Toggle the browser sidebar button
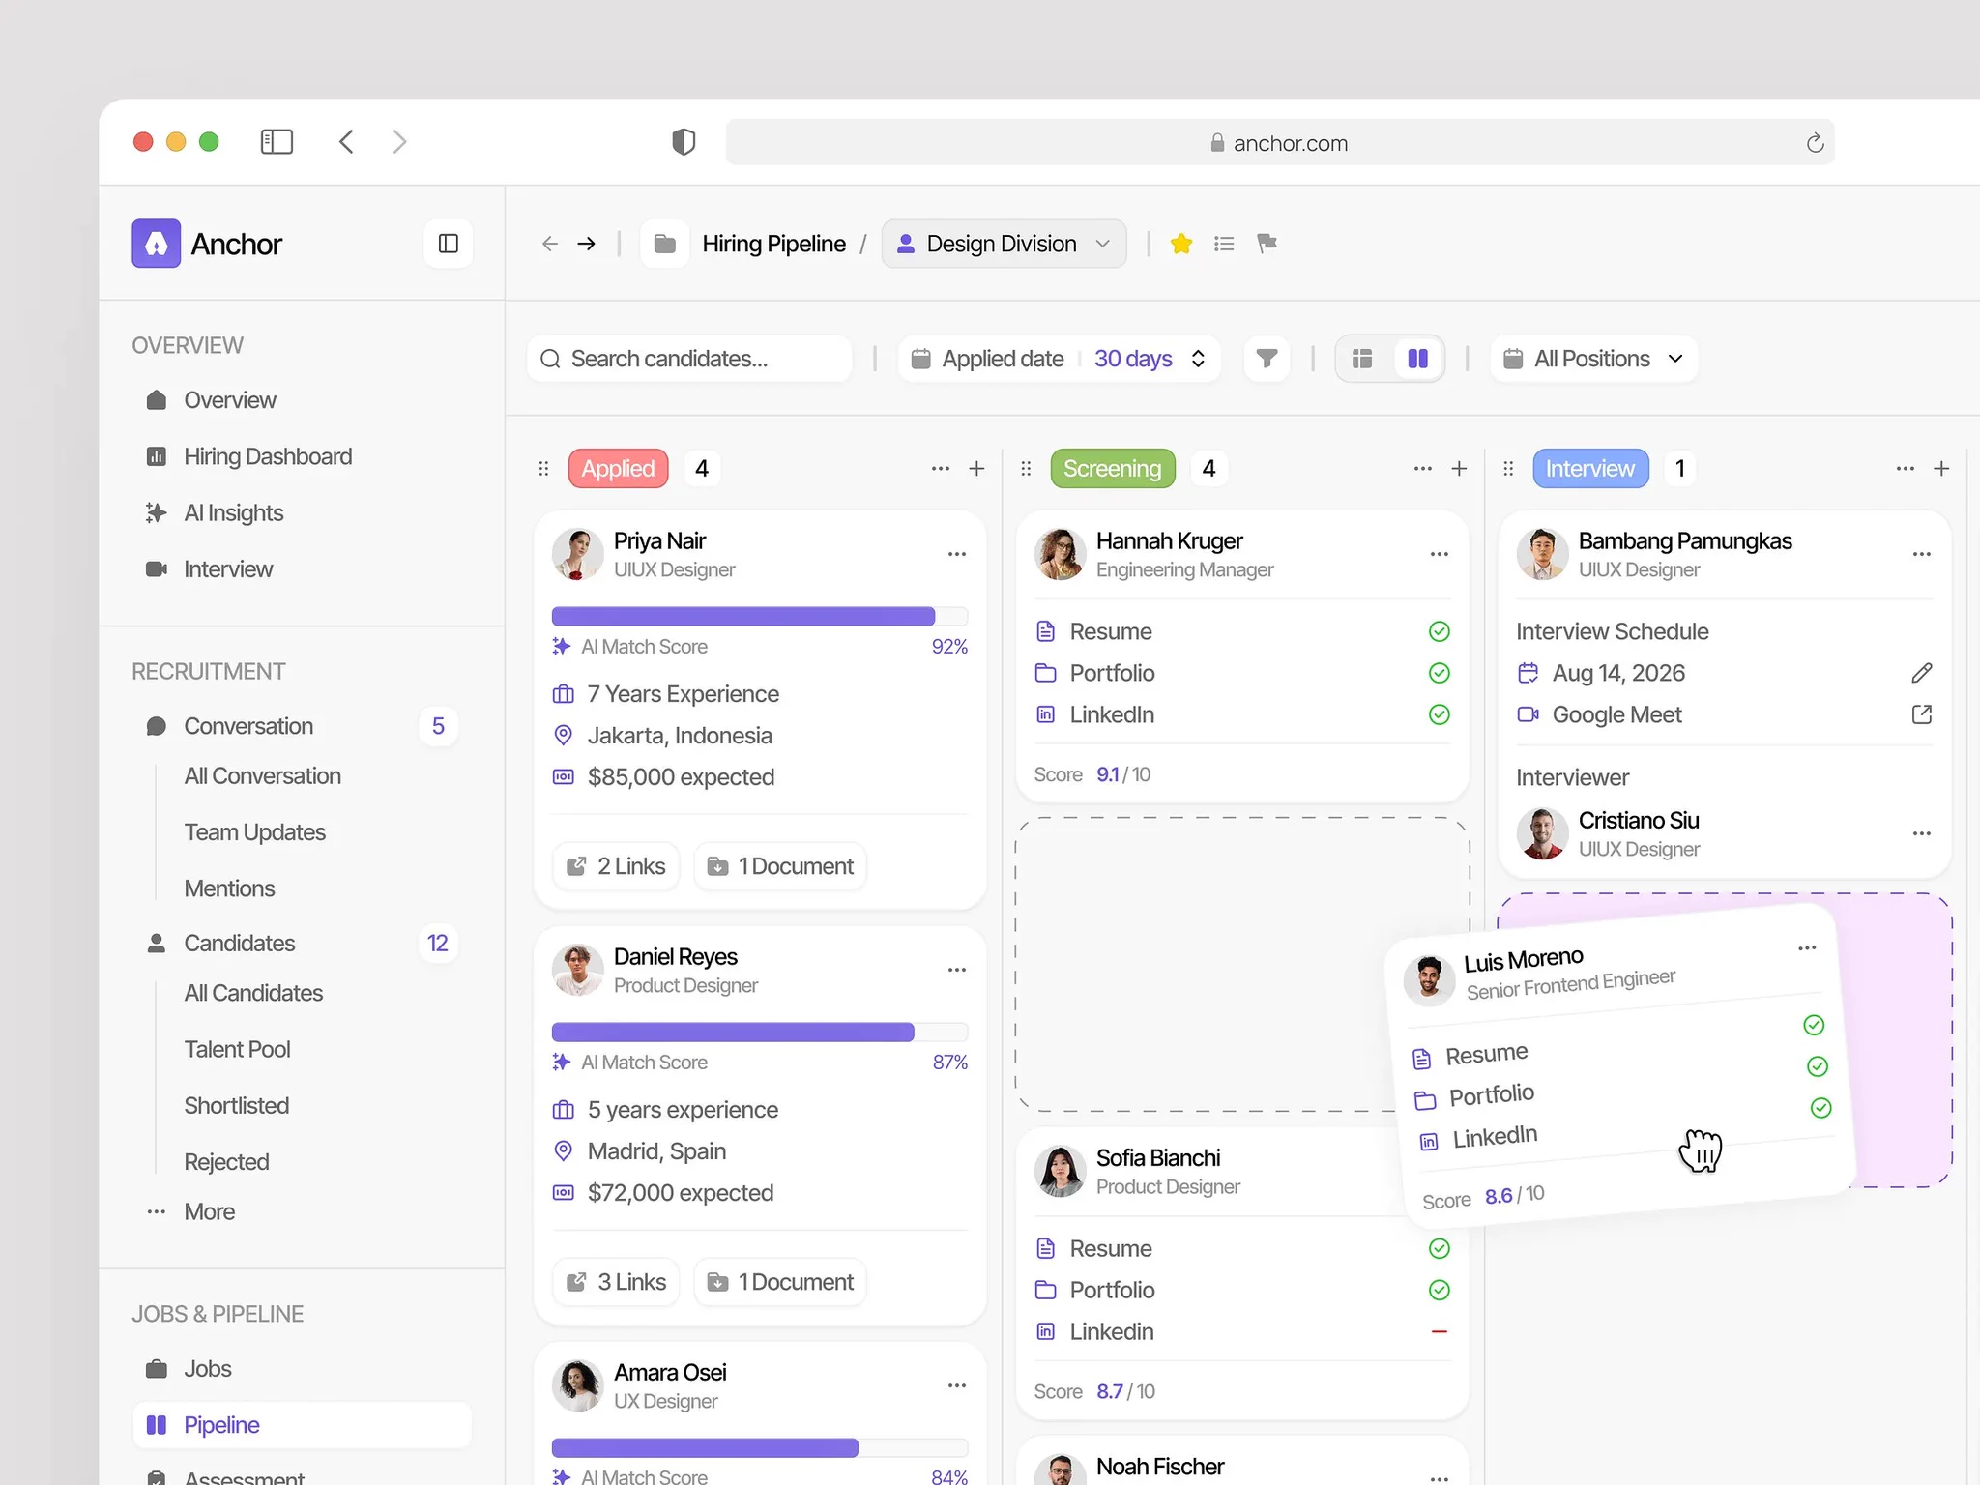 pos(277,142)
